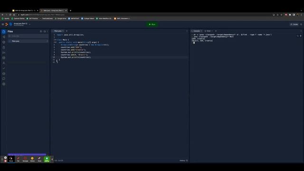This screenshot has width=304, height=171.
Task: Open the checkmark unit tests sidebar icon
Action: [4, 68]
